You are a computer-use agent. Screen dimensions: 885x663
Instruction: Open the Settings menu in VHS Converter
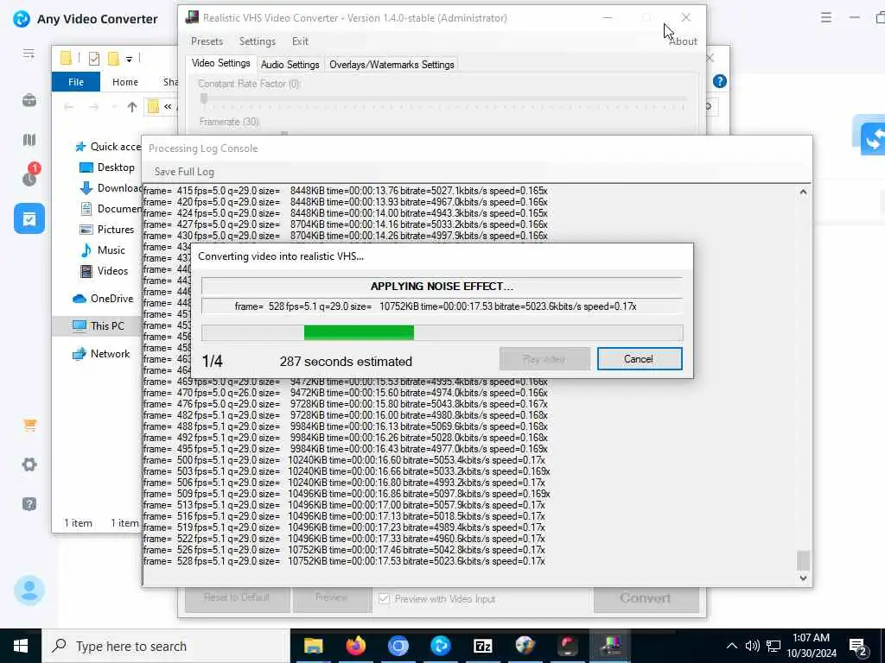tap(258, 41)
